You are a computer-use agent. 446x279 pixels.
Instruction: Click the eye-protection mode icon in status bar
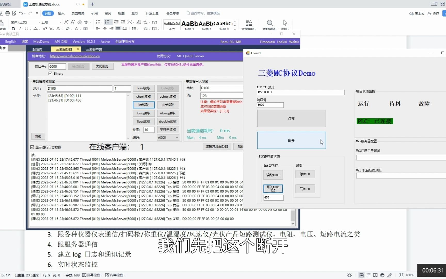coord(349,275)
